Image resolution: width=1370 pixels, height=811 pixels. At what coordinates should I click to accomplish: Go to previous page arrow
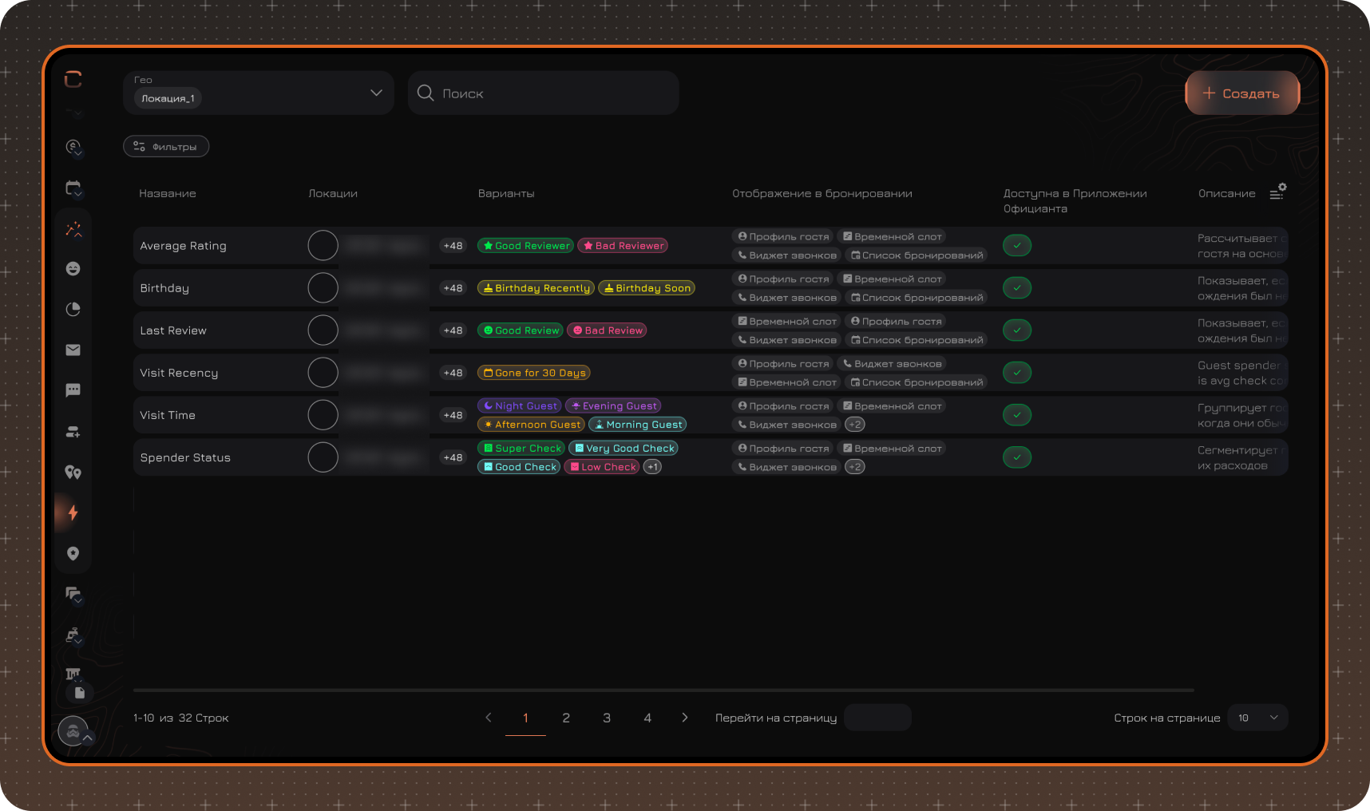coord(489,718)
